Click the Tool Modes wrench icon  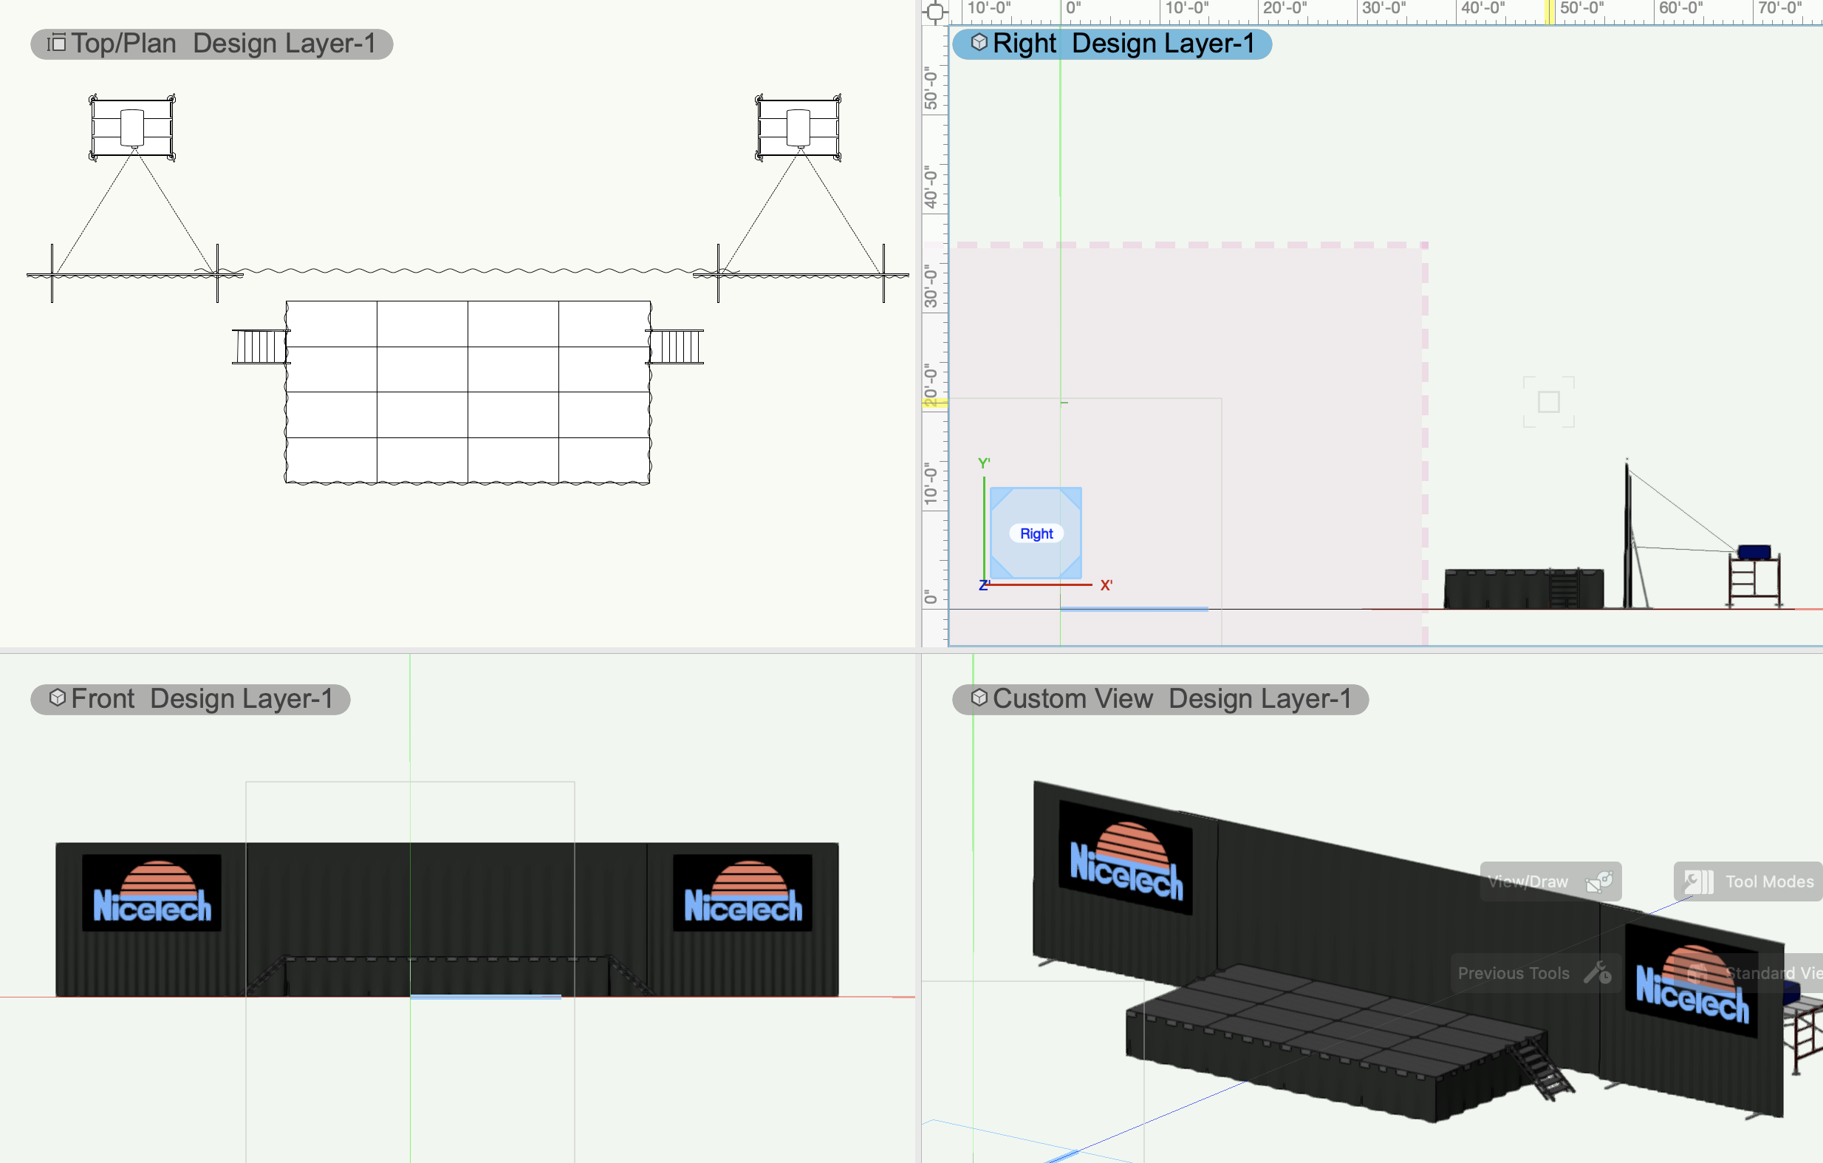pos(1697,881)
